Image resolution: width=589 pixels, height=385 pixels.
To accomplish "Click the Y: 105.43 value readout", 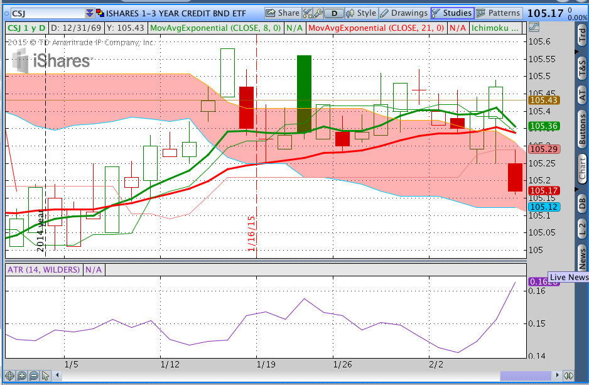I will (x=126, y=28).
